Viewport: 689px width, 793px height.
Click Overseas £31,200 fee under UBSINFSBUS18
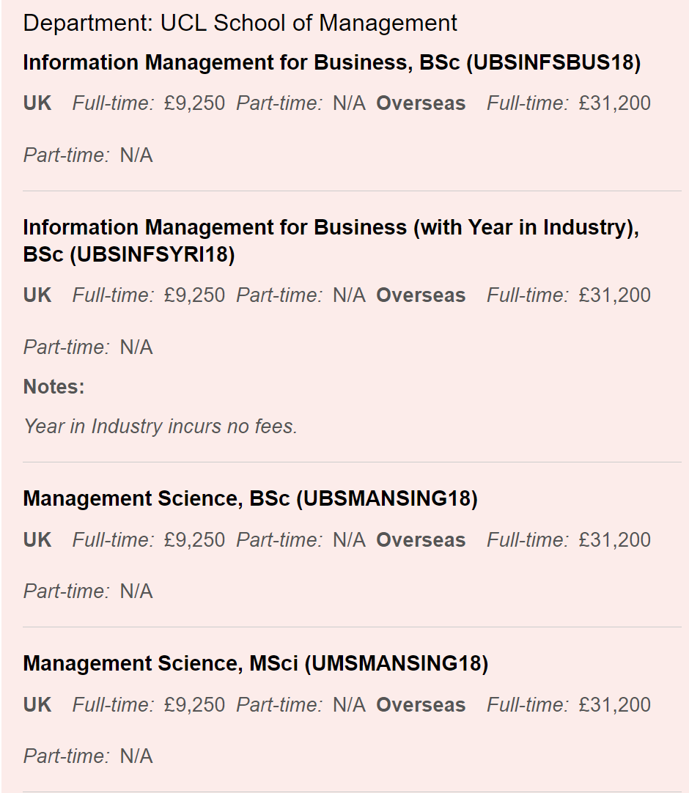[615, 103]
